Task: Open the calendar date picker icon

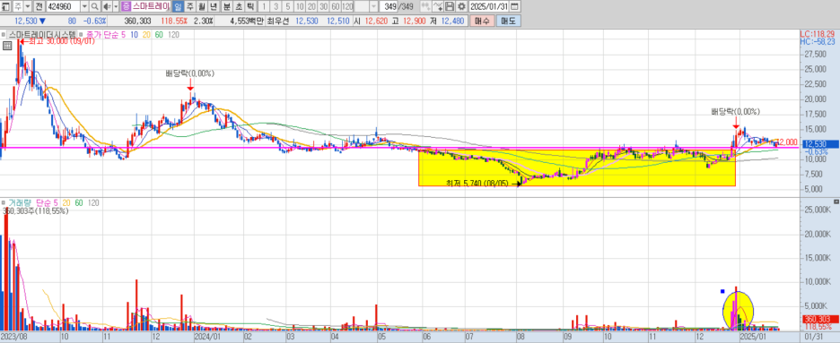Action: click(x=514, y=6)
